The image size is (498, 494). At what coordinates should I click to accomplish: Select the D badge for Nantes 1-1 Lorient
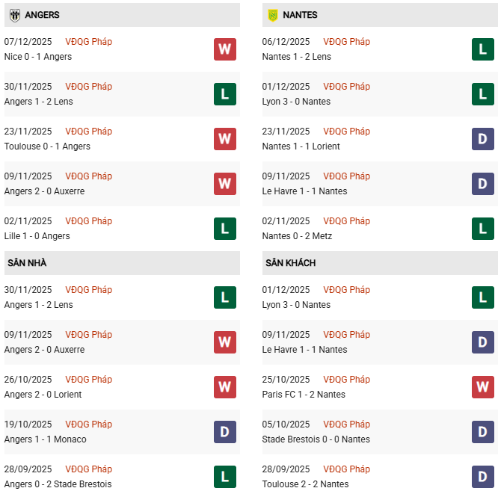482,139
